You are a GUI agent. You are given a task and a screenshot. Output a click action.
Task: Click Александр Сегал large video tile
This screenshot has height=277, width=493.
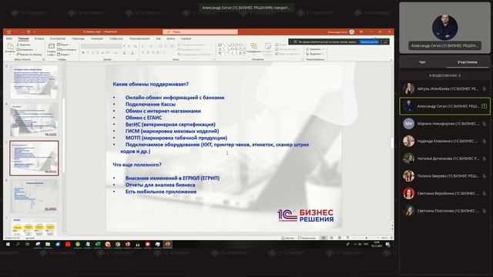[x=444, y=28]
